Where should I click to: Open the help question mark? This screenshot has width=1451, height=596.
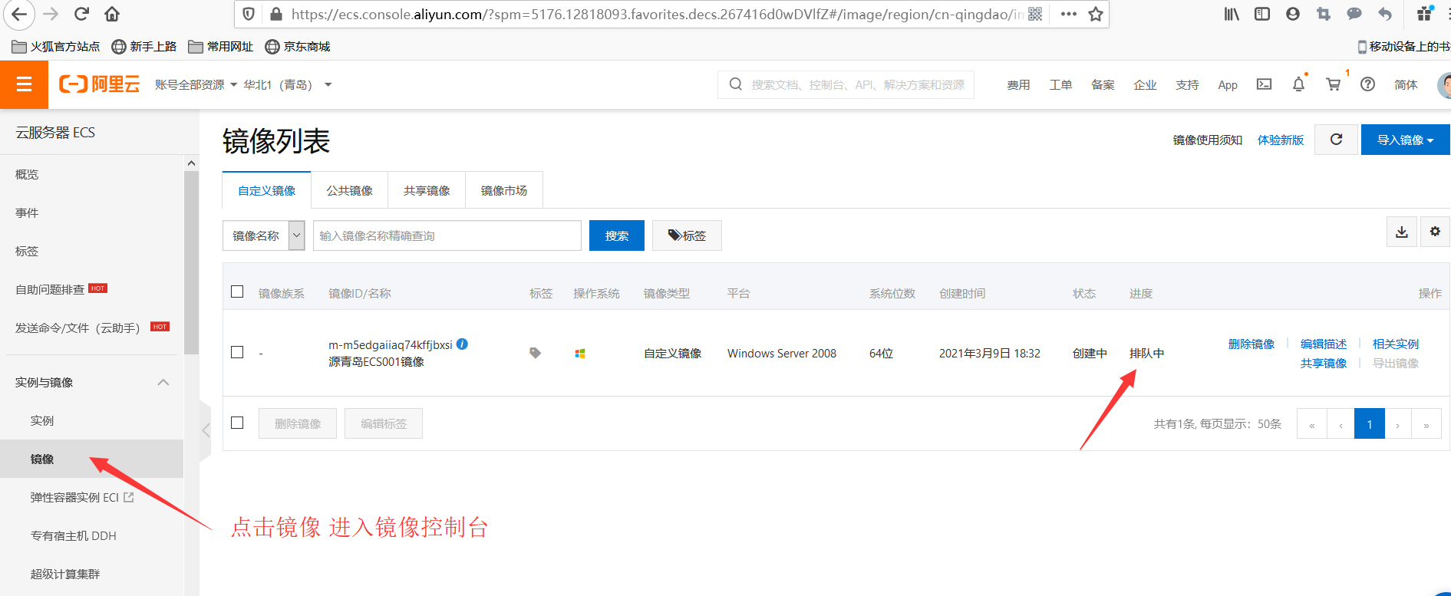coord(1367,84)
